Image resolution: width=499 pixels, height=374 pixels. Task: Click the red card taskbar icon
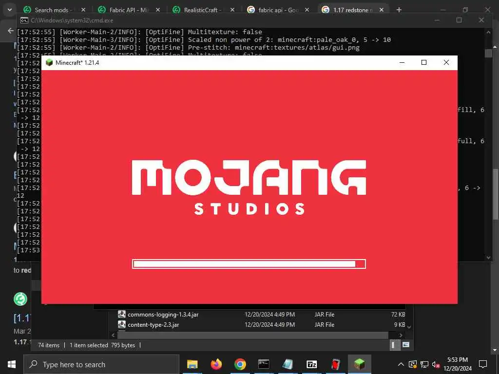coord(335,364)
